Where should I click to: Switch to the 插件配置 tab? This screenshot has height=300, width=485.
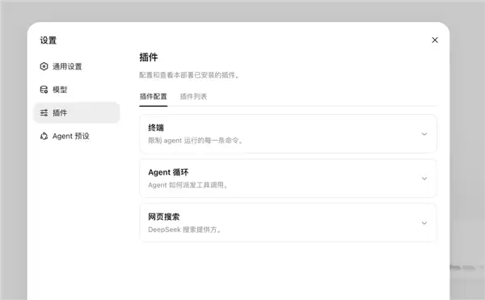point(153,96)
